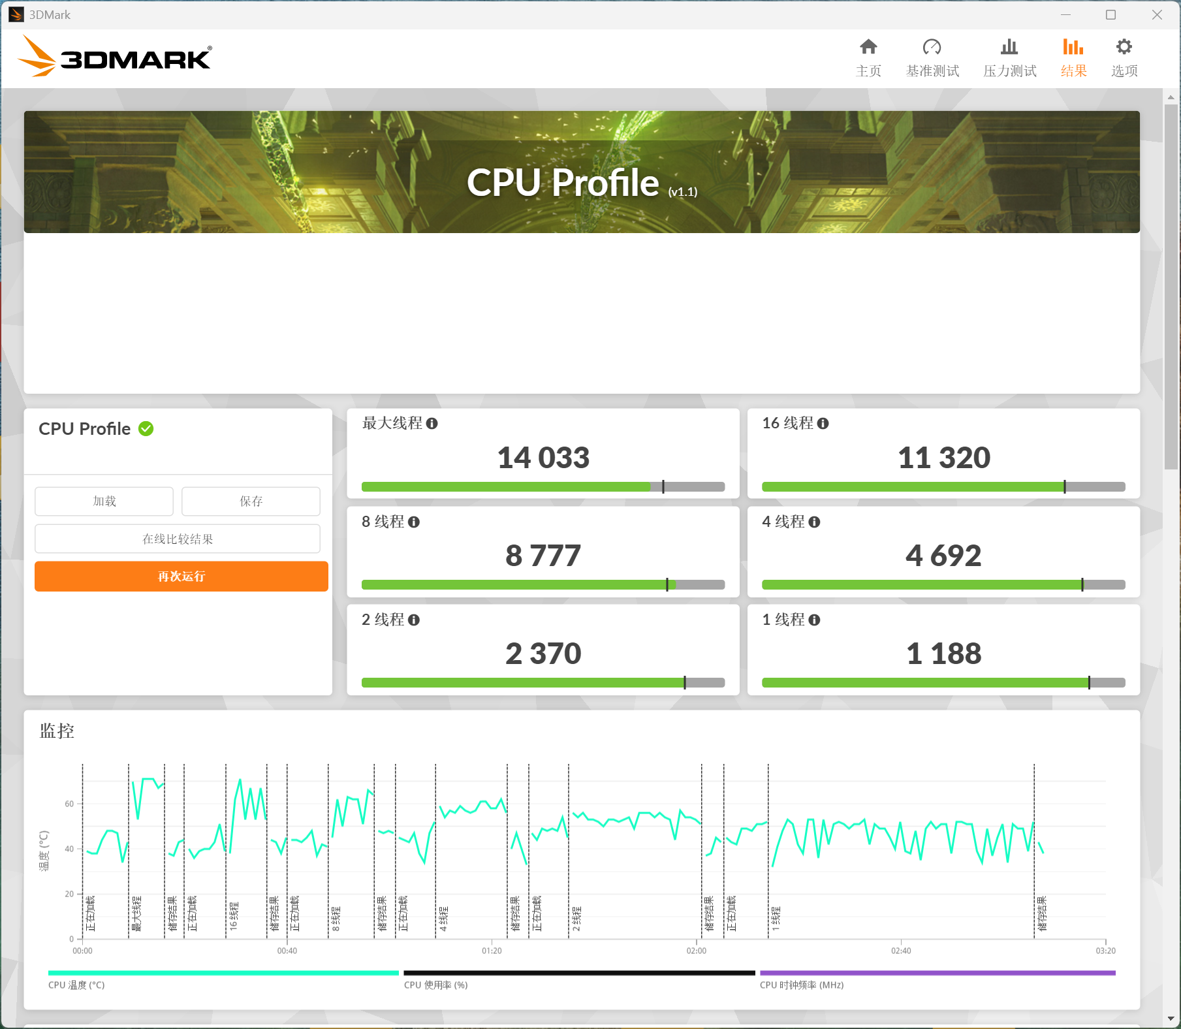Click info icon next to 最大线程
The width and height of the screenshot is (1181, 1029).
[432, 424]
